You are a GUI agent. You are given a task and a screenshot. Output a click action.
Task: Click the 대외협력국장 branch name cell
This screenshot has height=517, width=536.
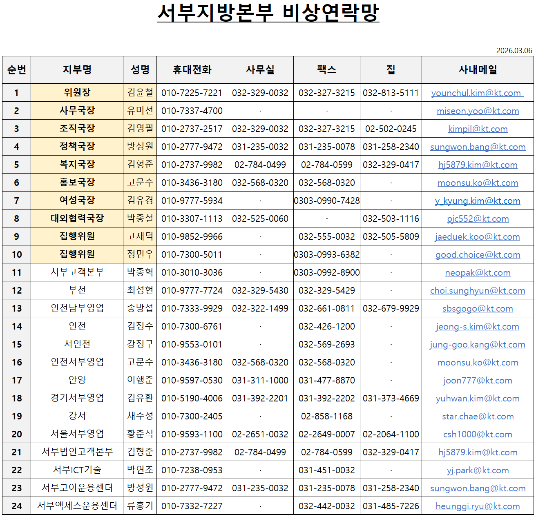pos(77,218)
